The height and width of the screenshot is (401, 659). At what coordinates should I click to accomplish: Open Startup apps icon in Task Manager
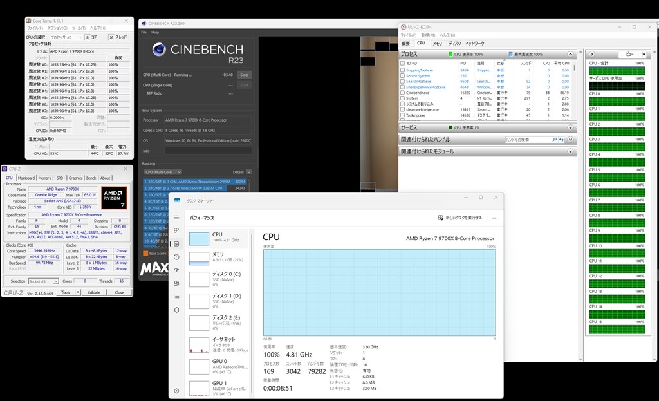[x=176, y=270]
